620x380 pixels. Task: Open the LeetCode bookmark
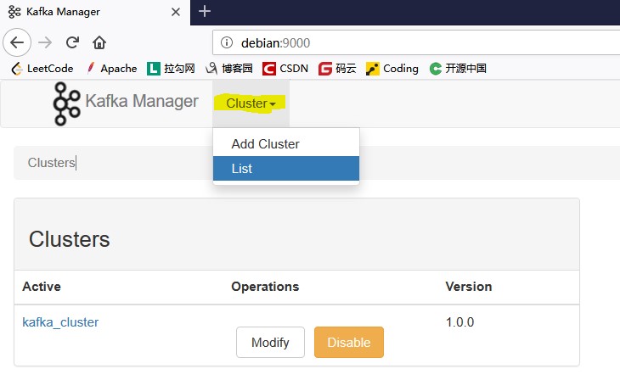point(42,69)
